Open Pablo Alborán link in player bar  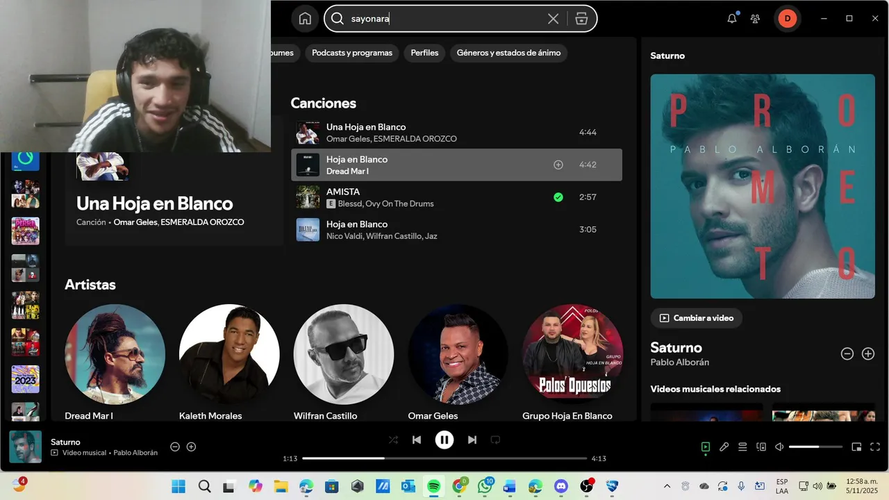click(x=135, y=453)
